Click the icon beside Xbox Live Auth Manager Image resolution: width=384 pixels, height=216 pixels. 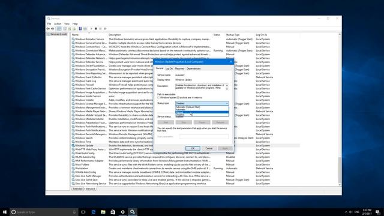pyautogui.click(x=73, y=176)
